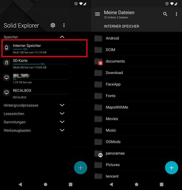The width and height of the screenshot is (182, 190).
Task: Expand the Hintergrundprozesse section
Action: (62, 105)
